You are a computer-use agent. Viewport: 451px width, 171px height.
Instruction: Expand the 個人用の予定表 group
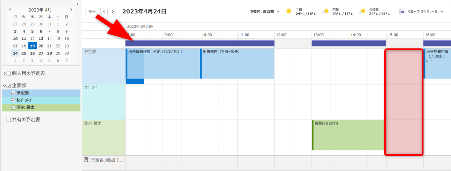4,73
